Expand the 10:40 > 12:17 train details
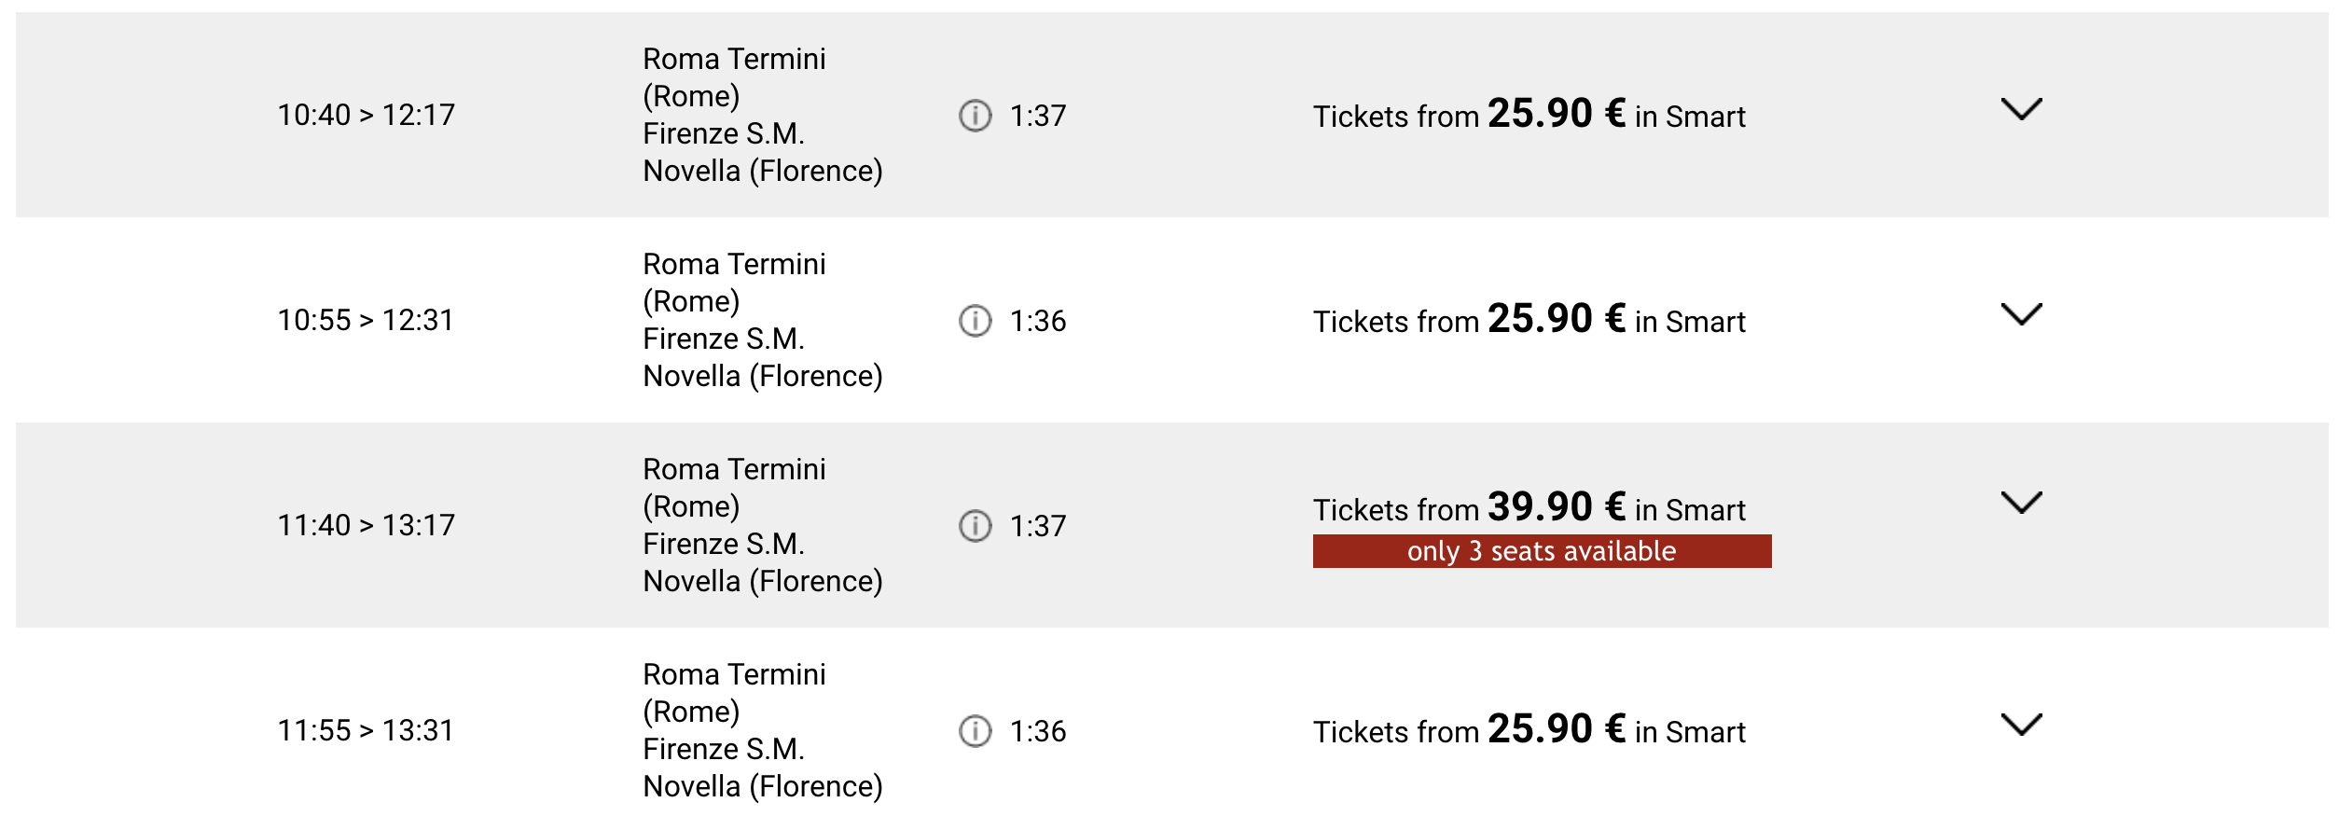 tap(2021, 110)
